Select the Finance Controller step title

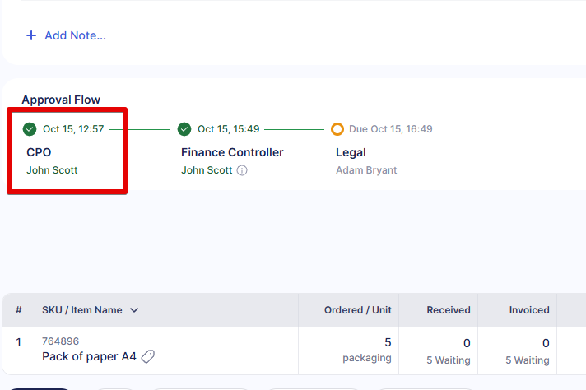pos(232,152)
